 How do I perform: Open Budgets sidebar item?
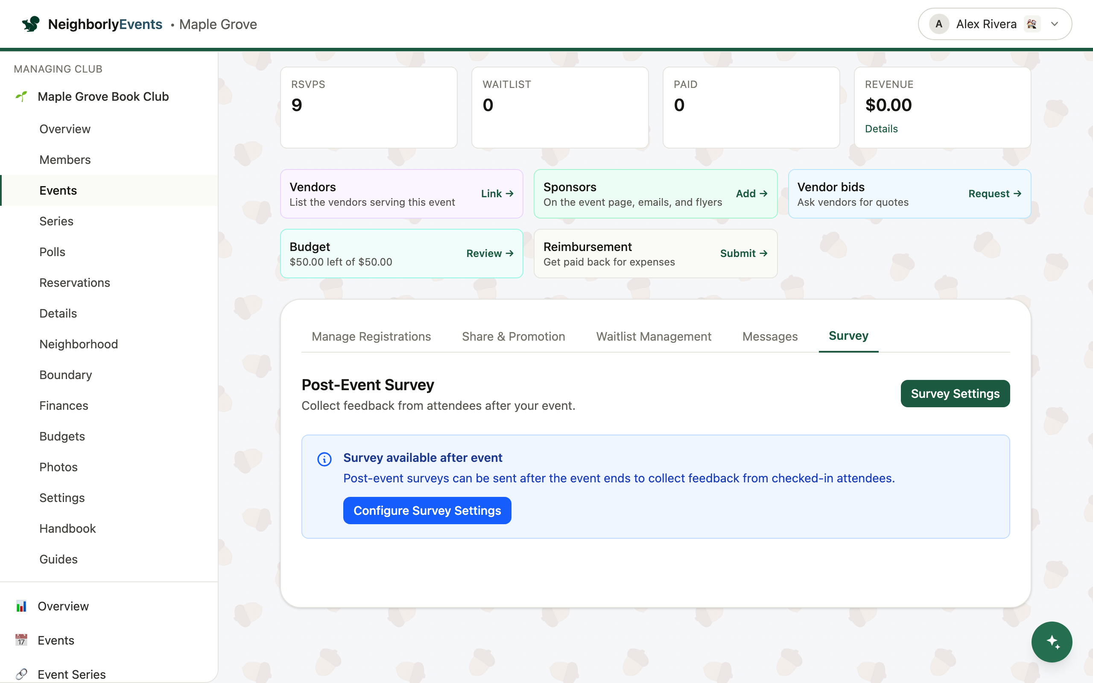[109, 436]
